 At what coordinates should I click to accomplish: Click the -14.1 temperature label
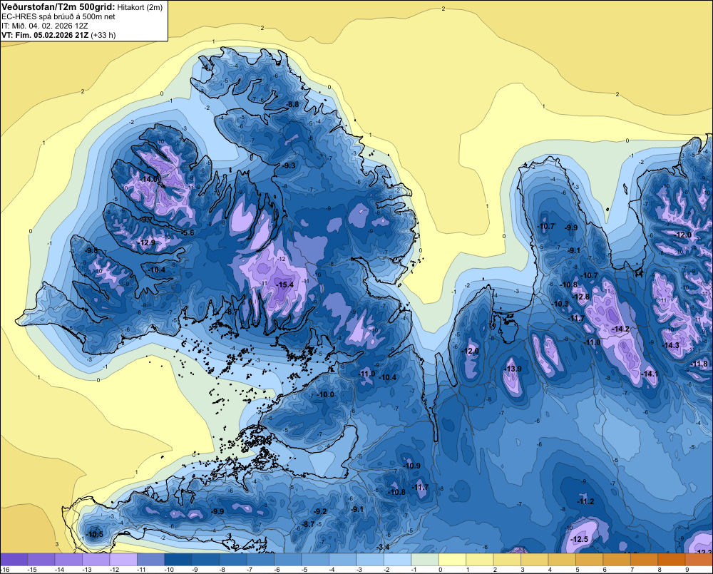[x=650, y=374]
